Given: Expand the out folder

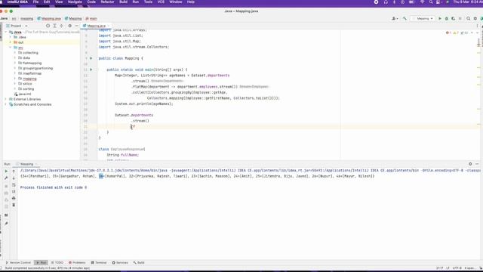Looking at the screenshot, I should pos(11,42).
